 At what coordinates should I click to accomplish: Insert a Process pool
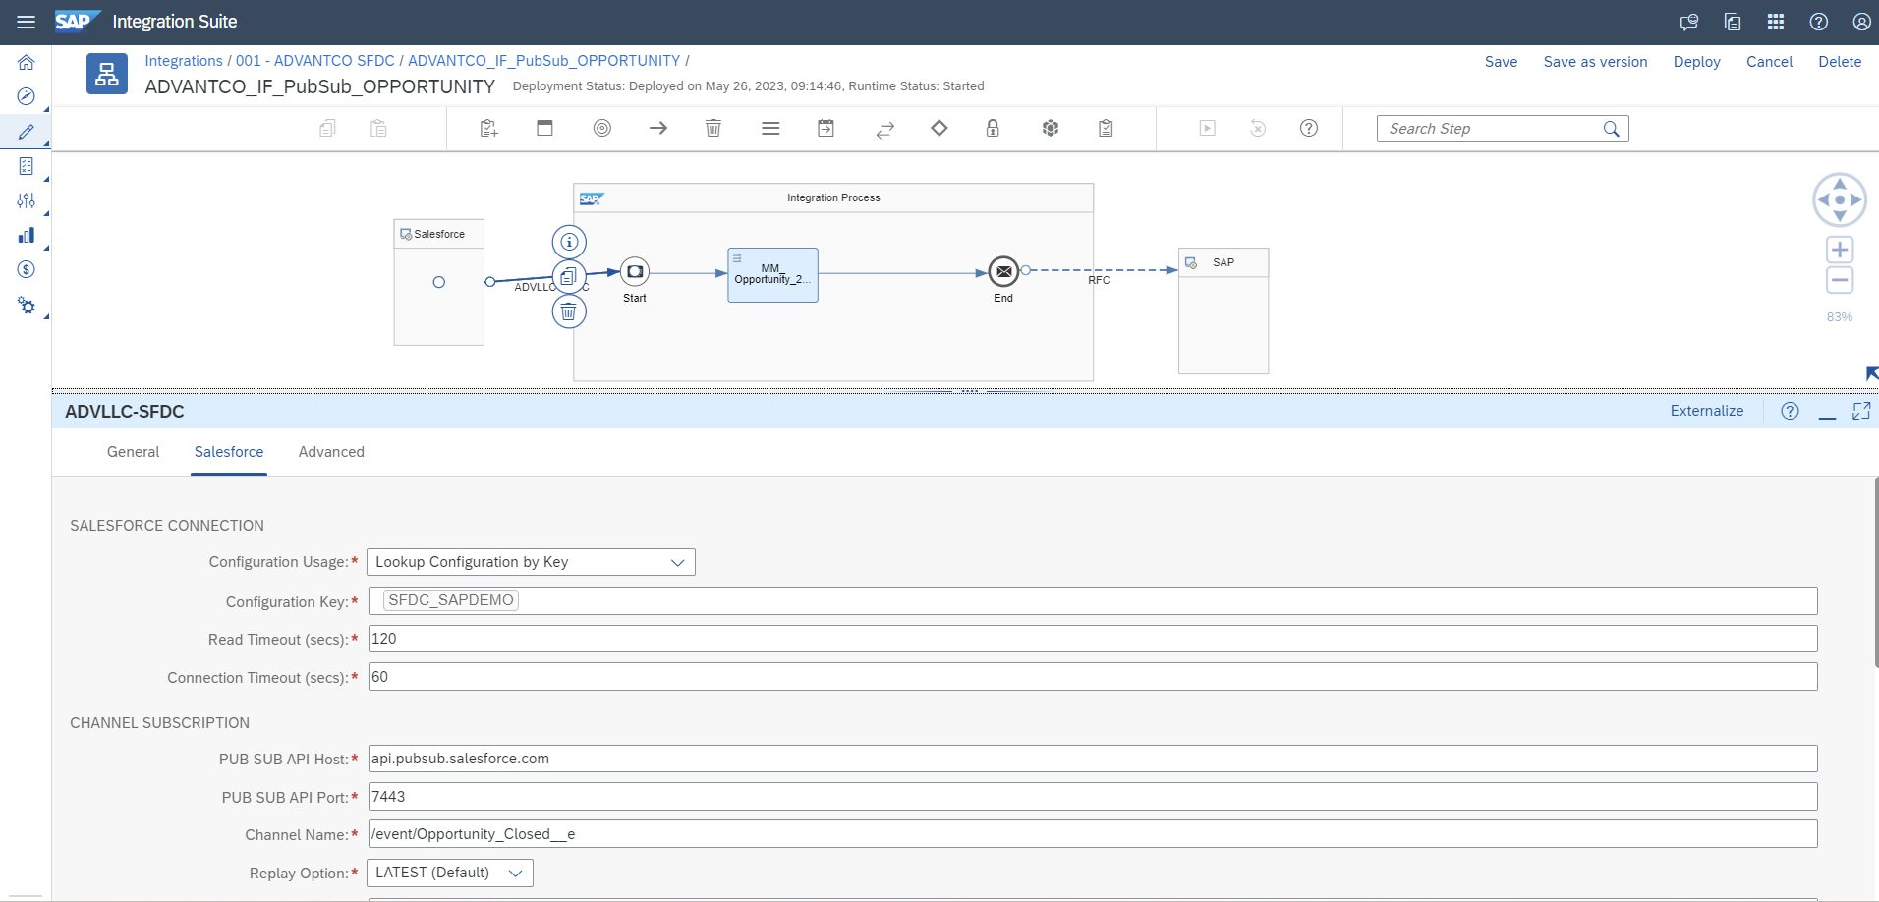pos(544,128)
